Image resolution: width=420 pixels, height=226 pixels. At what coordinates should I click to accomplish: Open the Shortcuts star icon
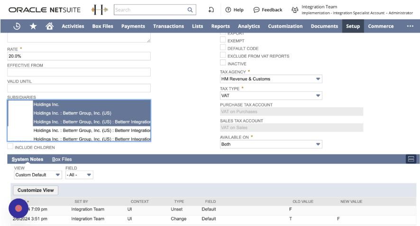pyautogui.click(x=33, y=26)
